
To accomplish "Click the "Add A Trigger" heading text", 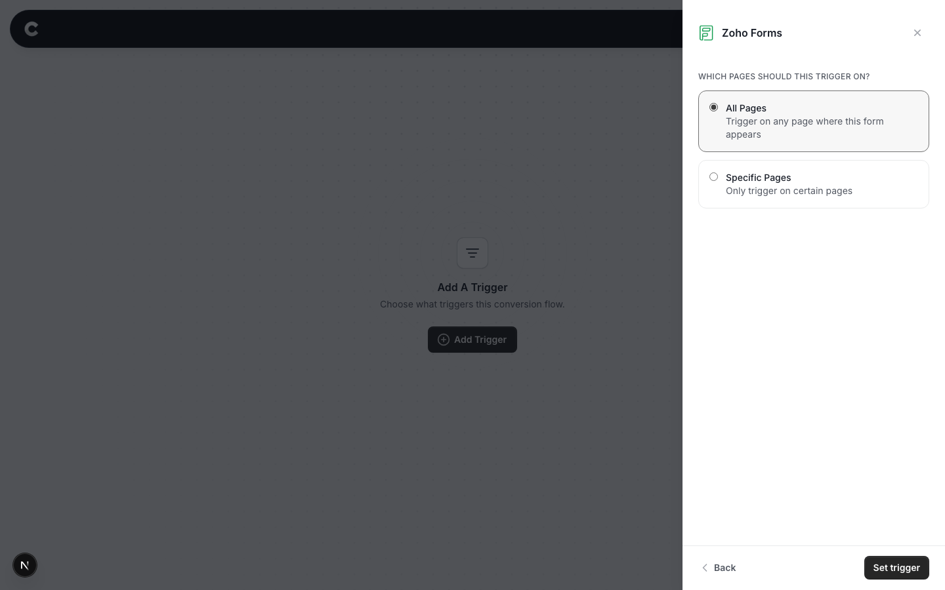I will point(472,287).
